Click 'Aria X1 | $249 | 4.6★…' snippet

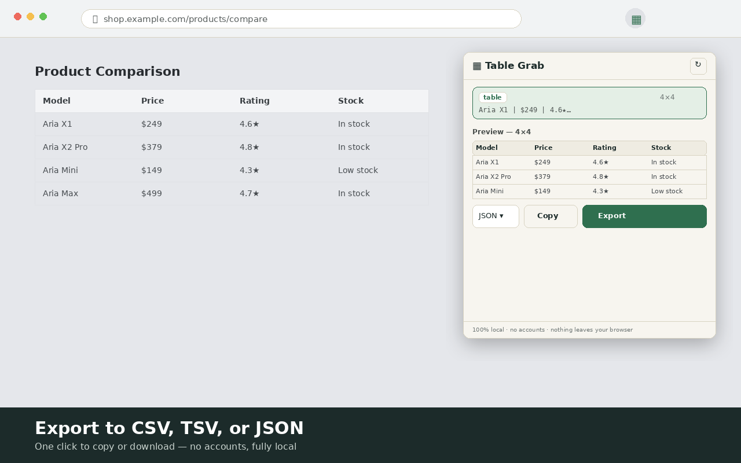click(x=524, y=110)
